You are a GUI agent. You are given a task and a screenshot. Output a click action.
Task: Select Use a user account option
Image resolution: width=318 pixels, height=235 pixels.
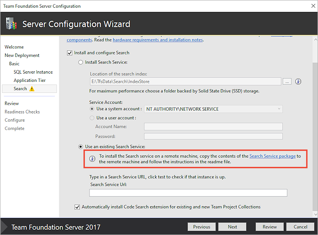click(x=92, y=118)
